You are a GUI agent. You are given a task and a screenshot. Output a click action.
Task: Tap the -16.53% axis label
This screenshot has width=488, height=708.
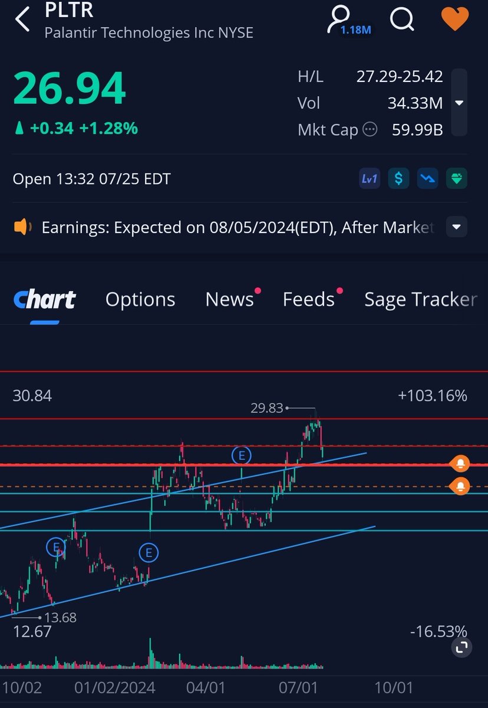click(439, 631)
